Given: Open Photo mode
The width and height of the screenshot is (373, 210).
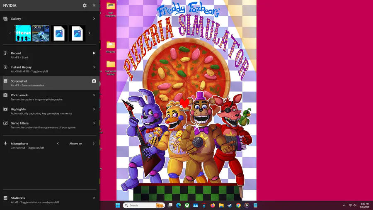Looking at the screenshot, I should [50, 97].
